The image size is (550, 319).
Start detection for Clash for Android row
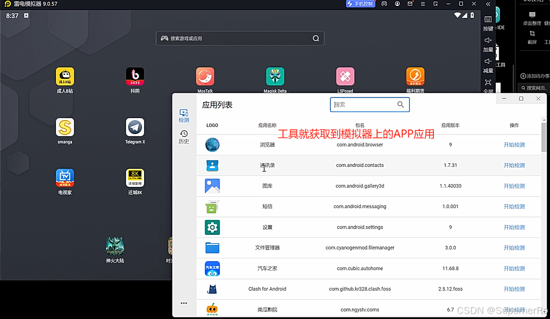coord(514,289)
